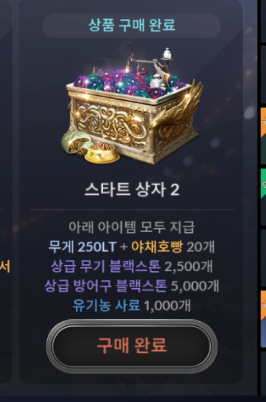
Task: Select 상급 방어구 블랙스톤 item name
Action: pos(106,286)
